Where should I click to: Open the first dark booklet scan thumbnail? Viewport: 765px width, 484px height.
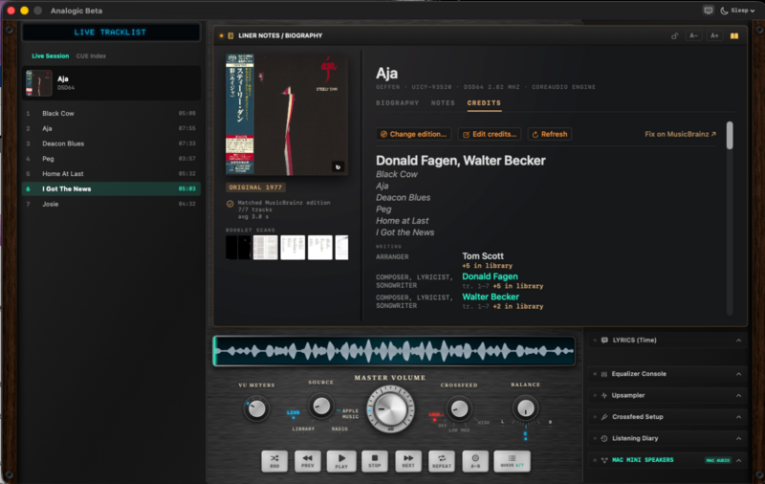[x=238, y=248]
